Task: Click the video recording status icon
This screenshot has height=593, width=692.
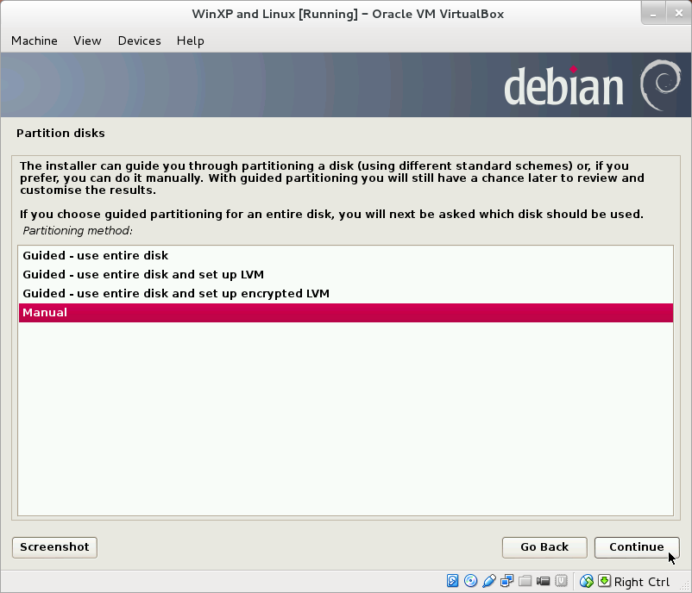Action: (543, 581)
